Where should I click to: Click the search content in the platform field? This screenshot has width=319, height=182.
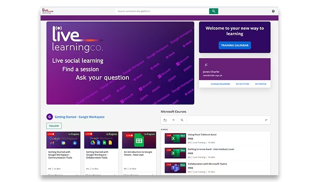click(x=162, y=11)
